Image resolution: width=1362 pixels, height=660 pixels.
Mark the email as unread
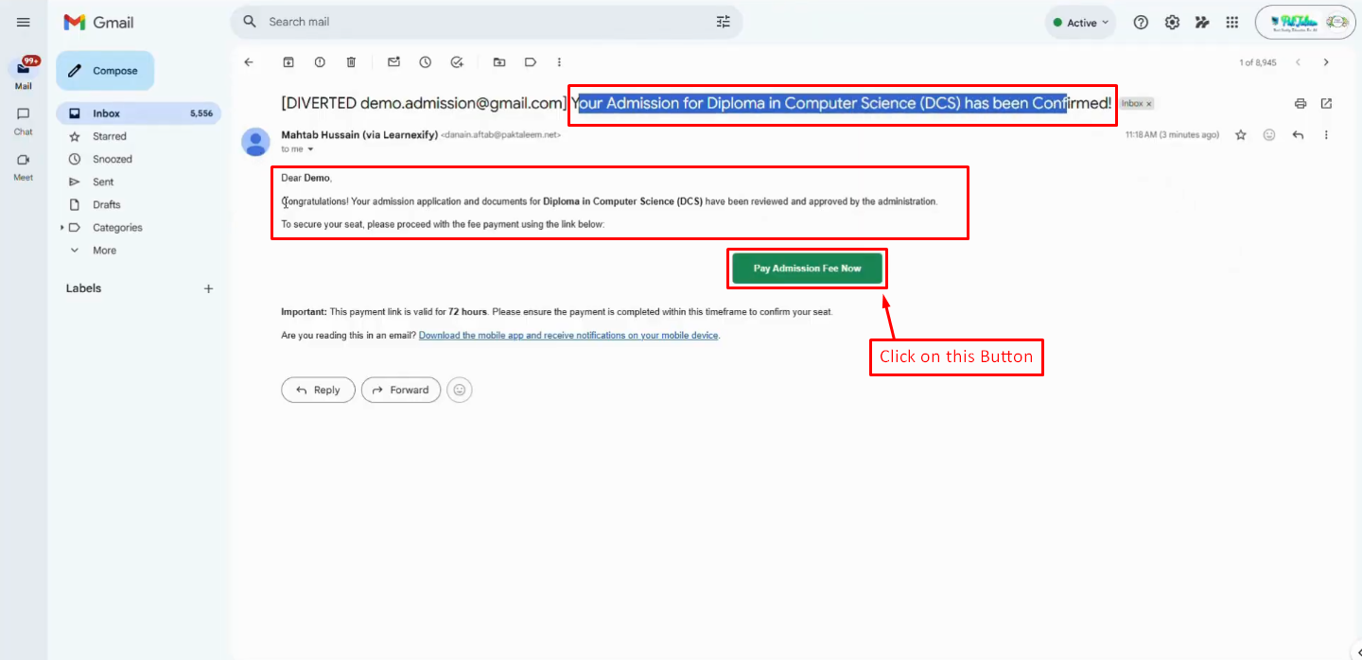click(393, 62)
